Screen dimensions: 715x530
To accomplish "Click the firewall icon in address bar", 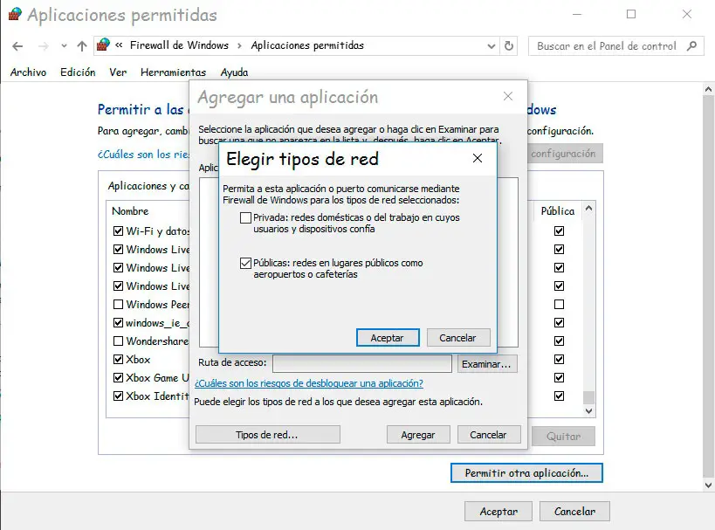I will pos(104,45).
